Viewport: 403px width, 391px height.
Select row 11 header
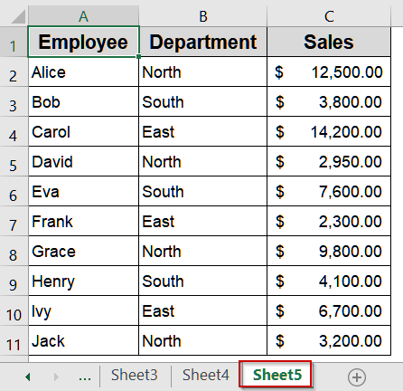[14, 340]
